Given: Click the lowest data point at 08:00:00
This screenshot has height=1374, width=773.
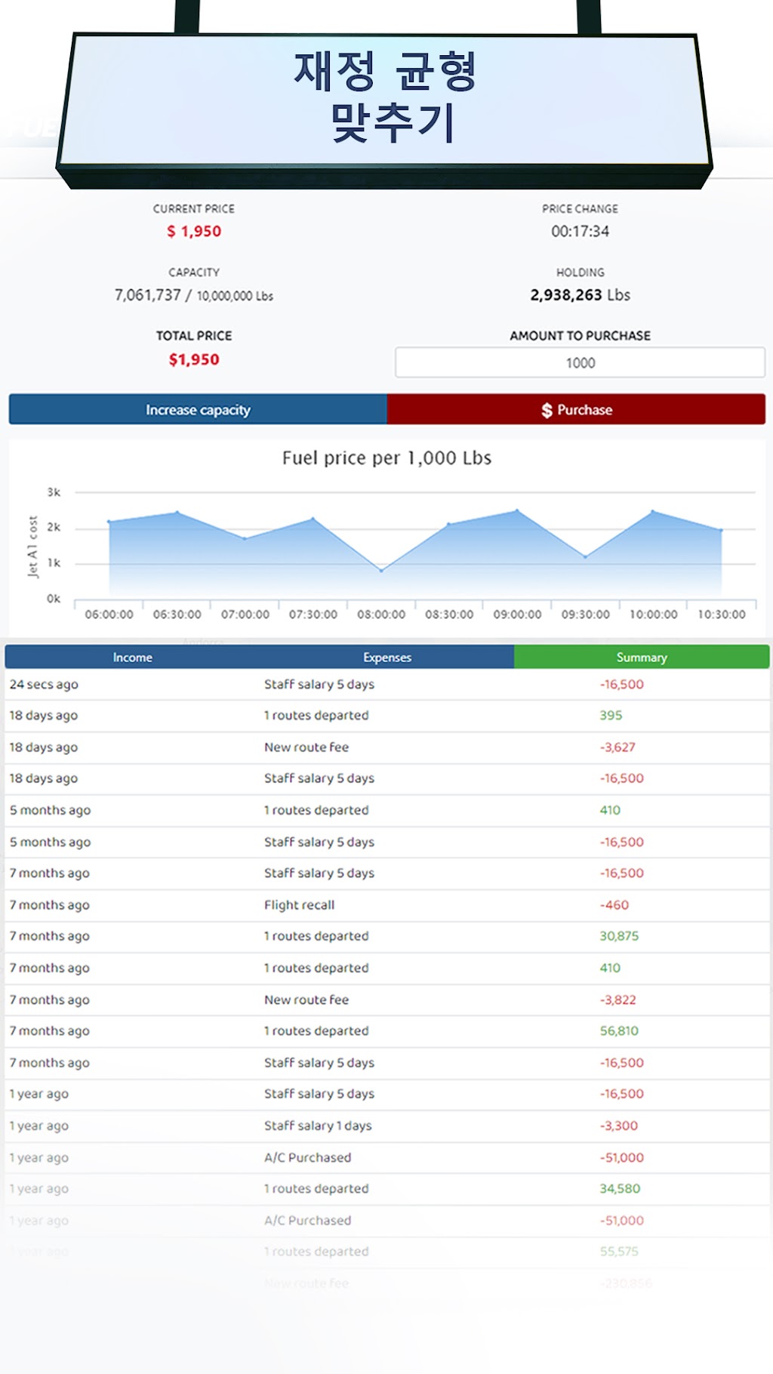Looking at the screenshot, I should coord(381,570).
